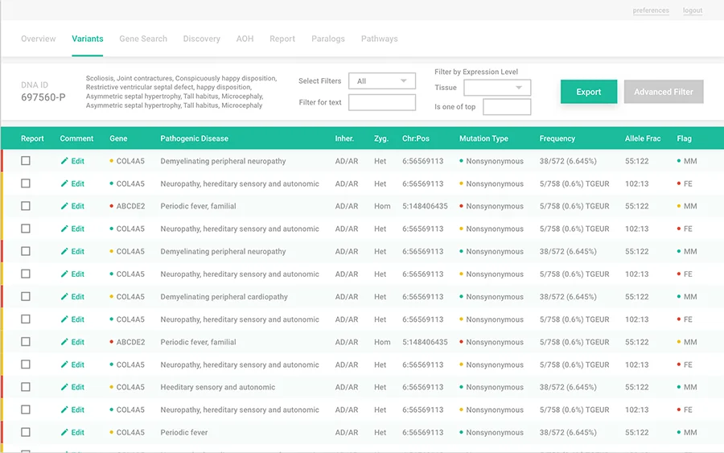Click the Is one of top input field
This screenshot has width=724, height=453.
[x=507, y=107]
